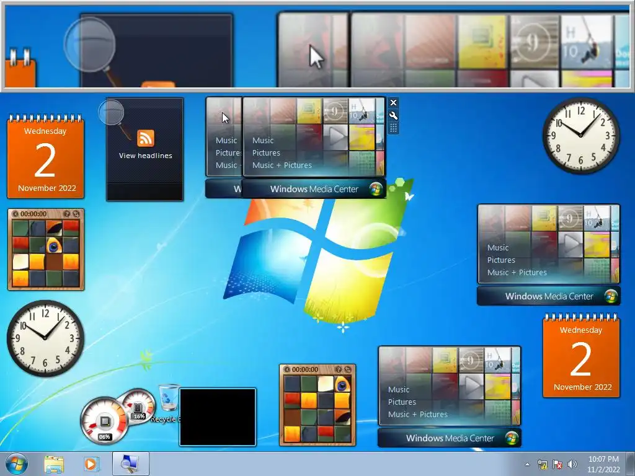Shuffle tiles in the bottom puzzle gadget
This screenshot has width=635, height=476.
click(348, 369)
